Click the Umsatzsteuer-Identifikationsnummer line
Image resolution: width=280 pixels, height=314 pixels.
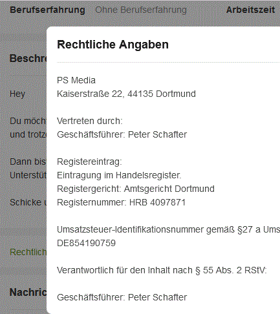(x=168, y=229)
